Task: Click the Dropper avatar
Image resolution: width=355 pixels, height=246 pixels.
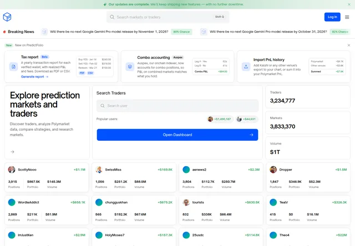Action: coord(273,170)
